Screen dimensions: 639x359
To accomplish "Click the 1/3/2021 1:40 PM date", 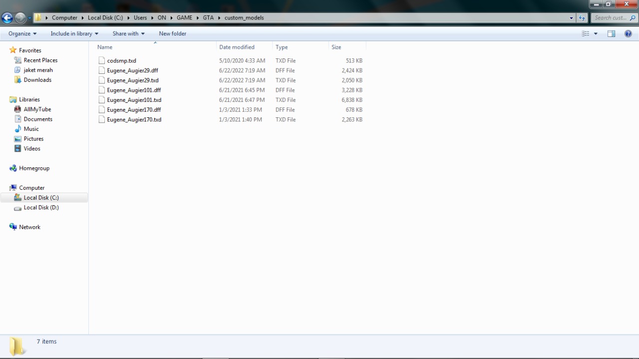I will (x=240, y=119).
